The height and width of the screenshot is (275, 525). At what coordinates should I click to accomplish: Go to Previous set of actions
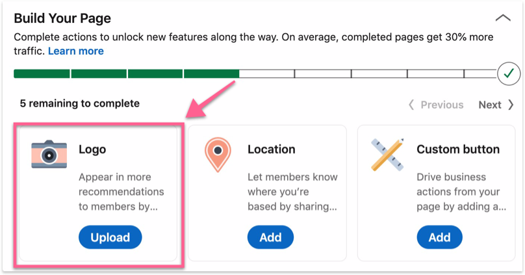(x=435, y=105)
